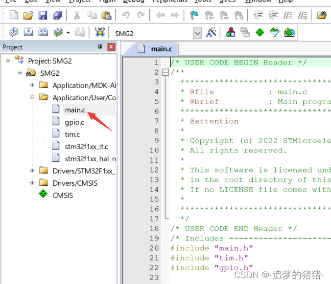The image size is (331, 284).
Task: Place cursor on #include "gpio.h" line
Action: [212, 267]
